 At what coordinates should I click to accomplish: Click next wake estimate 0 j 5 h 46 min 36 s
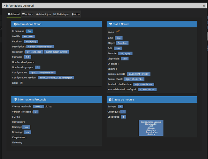point(144,84)
